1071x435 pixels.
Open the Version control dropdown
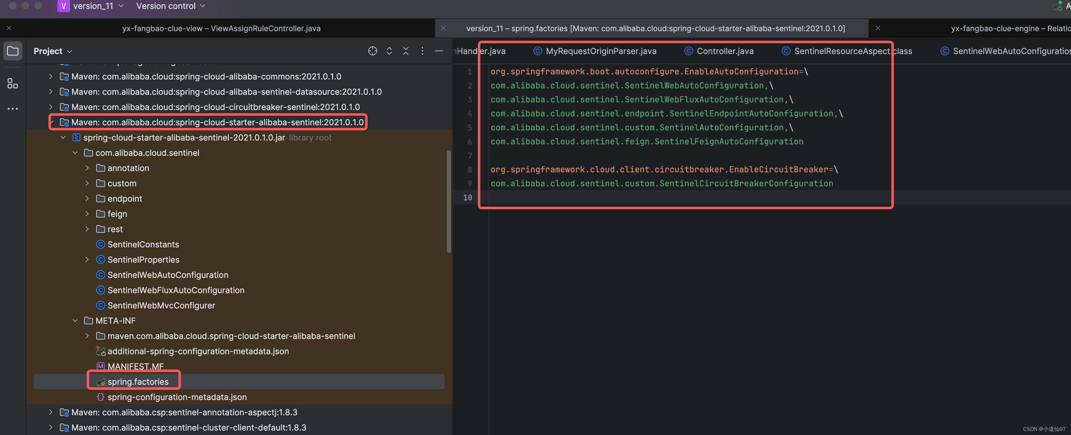tap(170, 6)
